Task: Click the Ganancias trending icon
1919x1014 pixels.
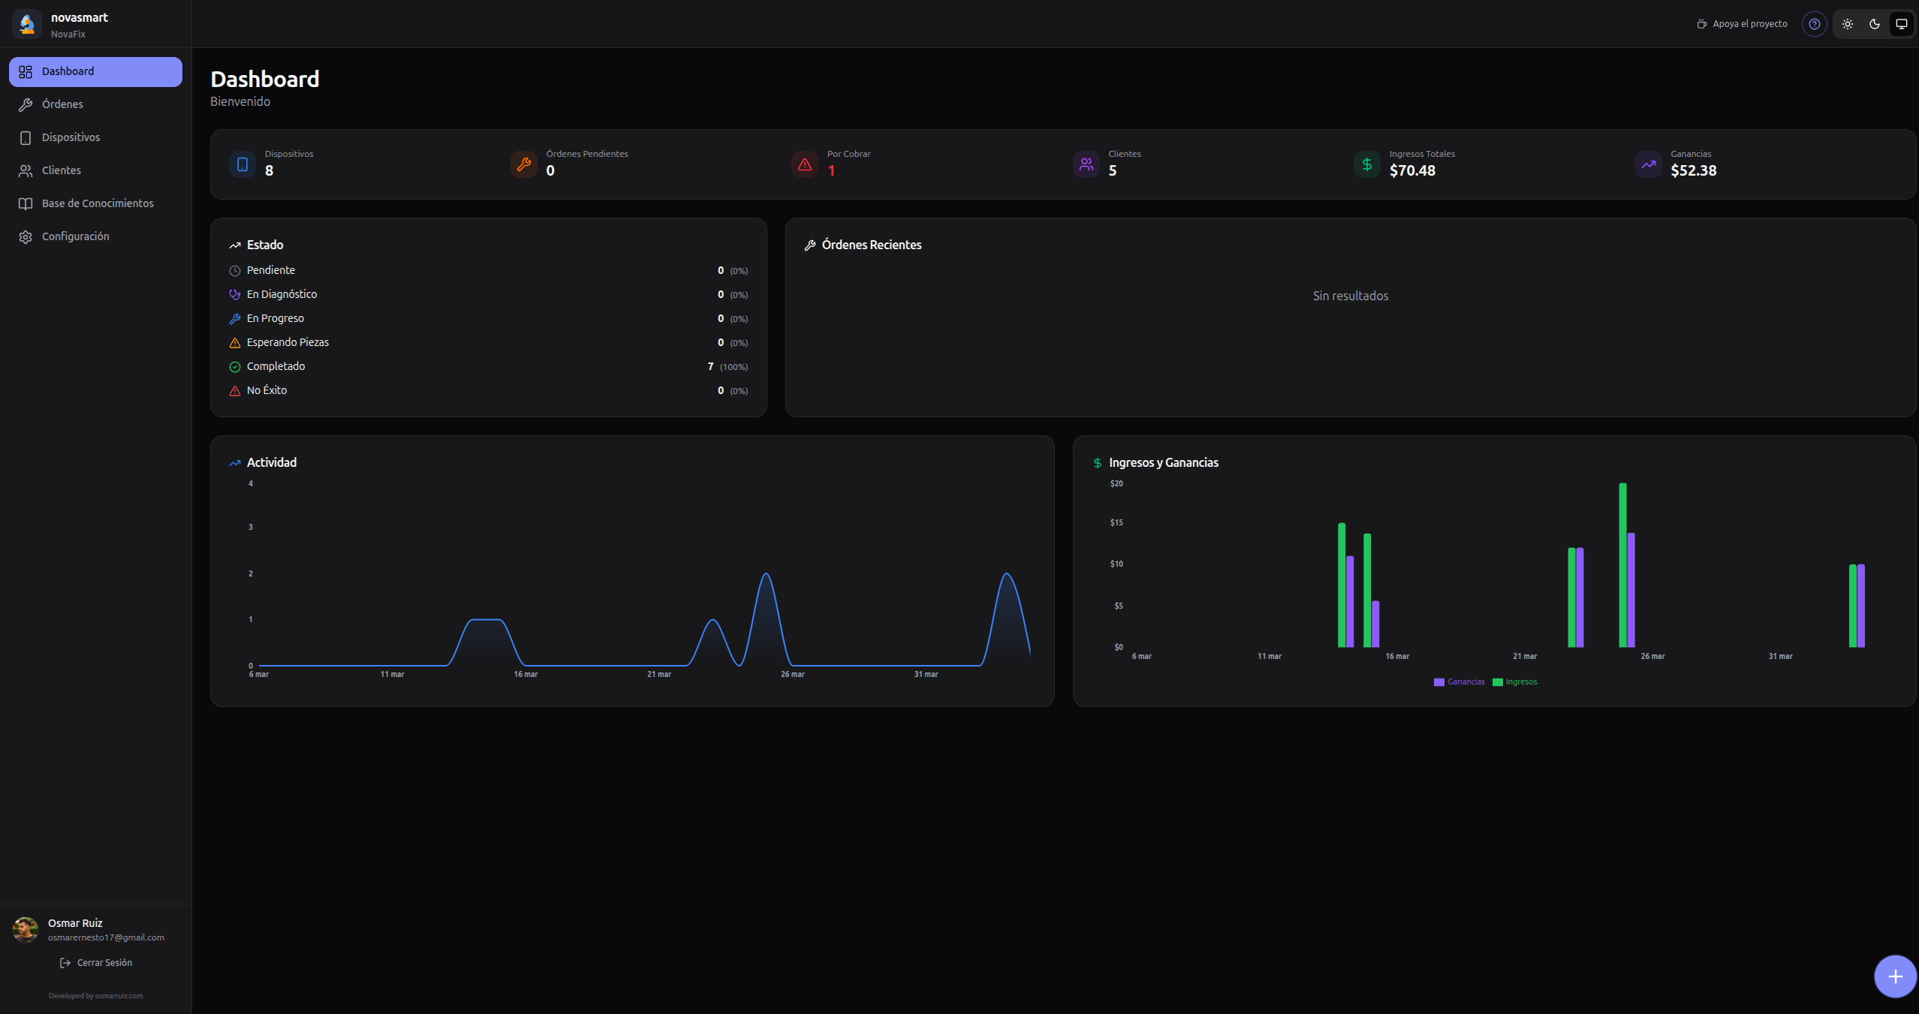Action: click(x=1649, y=164)
